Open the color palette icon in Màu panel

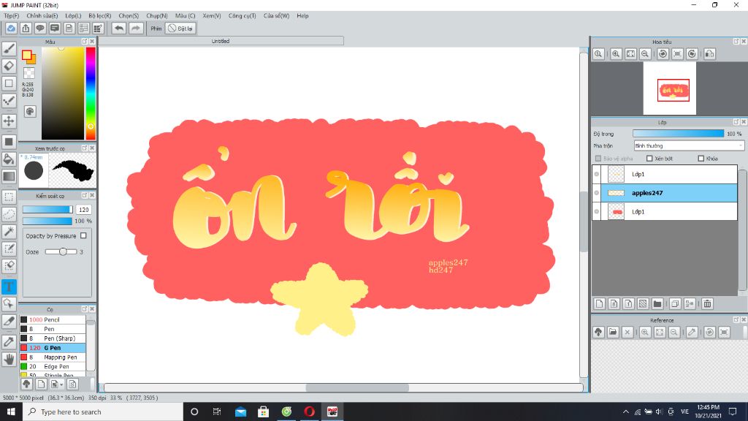click(30, 111)
